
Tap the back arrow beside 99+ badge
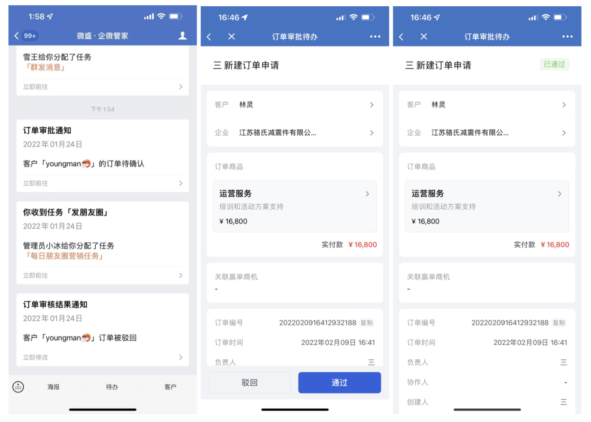click(17, 36)
